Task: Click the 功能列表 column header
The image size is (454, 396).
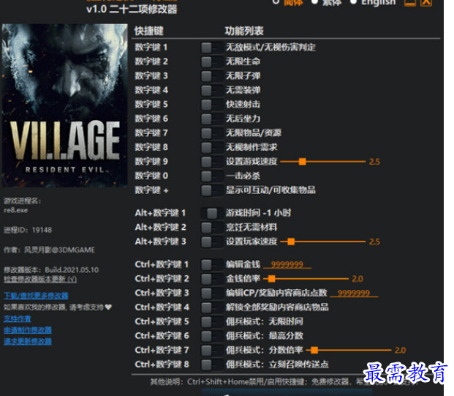Action: pos(244,31)
